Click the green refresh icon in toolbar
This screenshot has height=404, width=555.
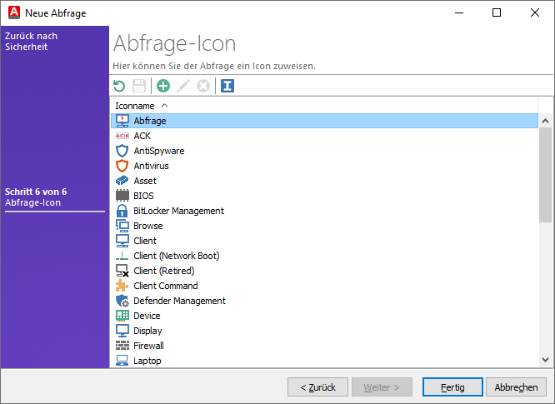pyautogui.click(x=119, y=86)
